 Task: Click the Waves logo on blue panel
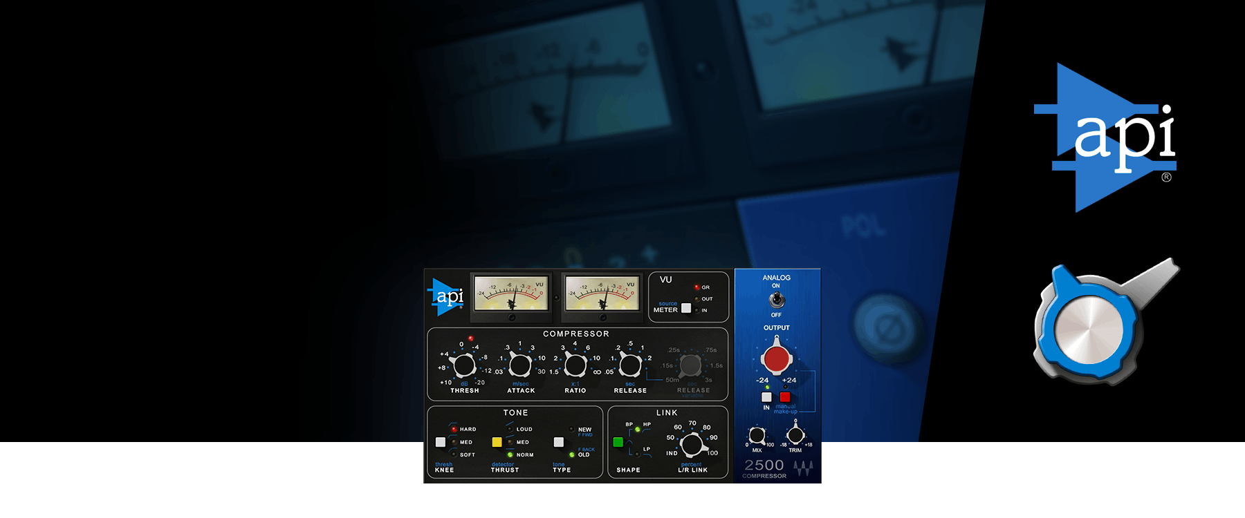click(x=803, y=469)
